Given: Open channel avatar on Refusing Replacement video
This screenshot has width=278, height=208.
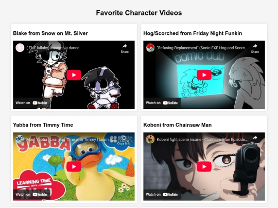Looking at the screenshot, I should (150, 48).
